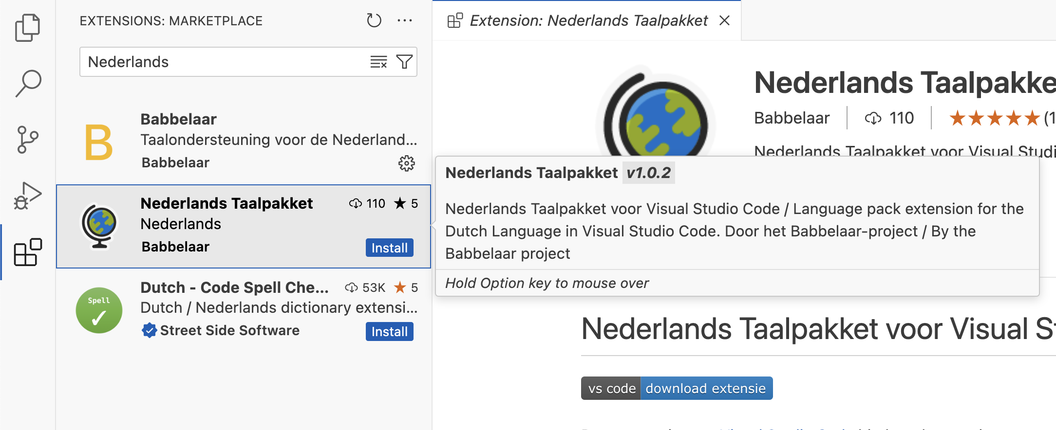The width and height of the screenshot is (1056, 430).
Task: Open the Run and Debug view
Action: 28,196
